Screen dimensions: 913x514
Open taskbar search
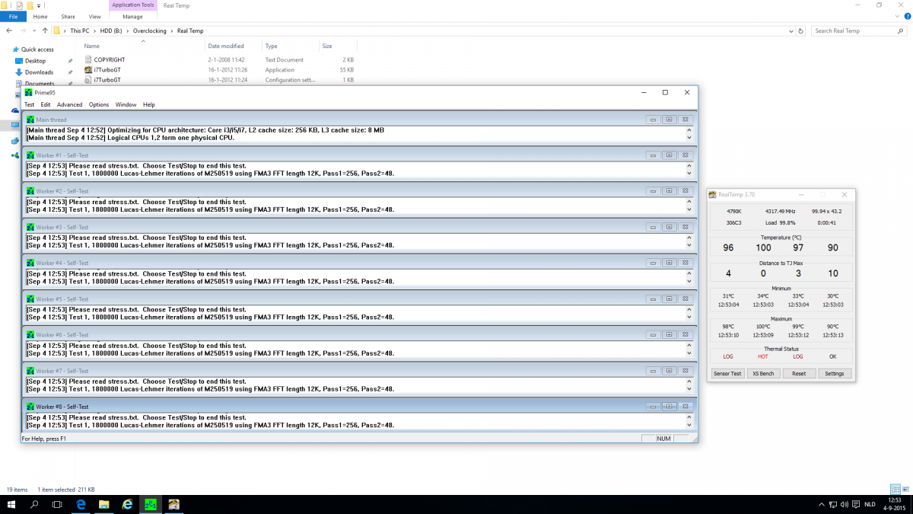click(34, 505)
